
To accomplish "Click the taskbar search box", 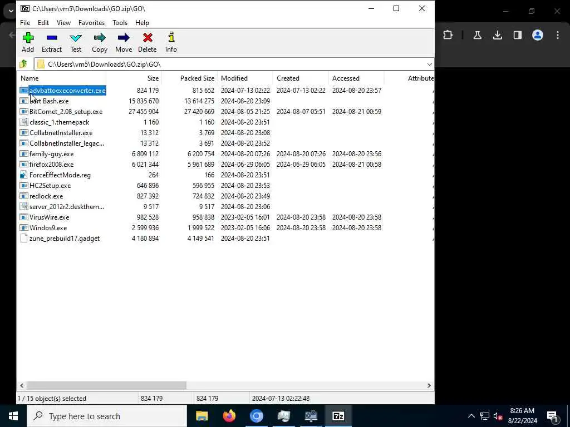I will [107, 416].
